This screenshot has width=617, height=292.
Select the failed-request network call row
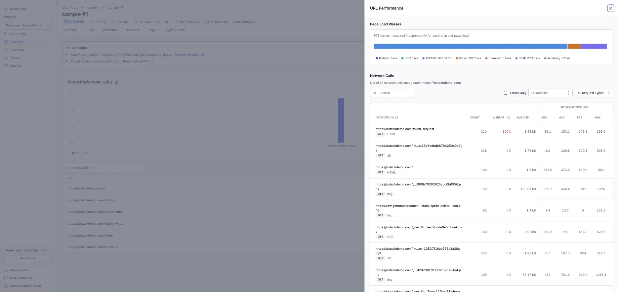click(491, 132)
